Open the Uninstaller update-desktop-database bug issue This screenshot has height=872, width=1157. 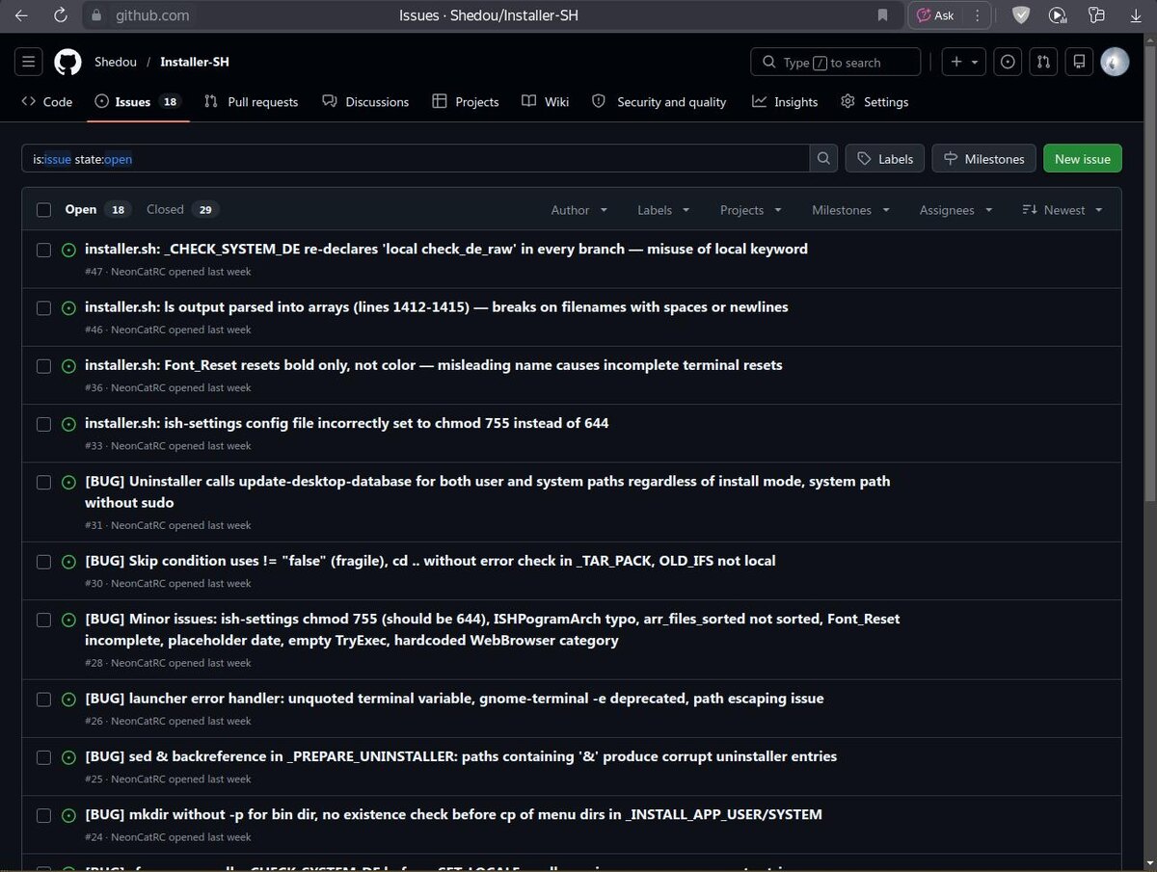point(488,491)
